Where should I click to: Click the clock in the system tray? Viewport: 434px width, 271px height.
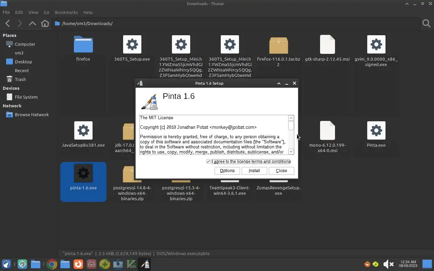tap(408, 264)
